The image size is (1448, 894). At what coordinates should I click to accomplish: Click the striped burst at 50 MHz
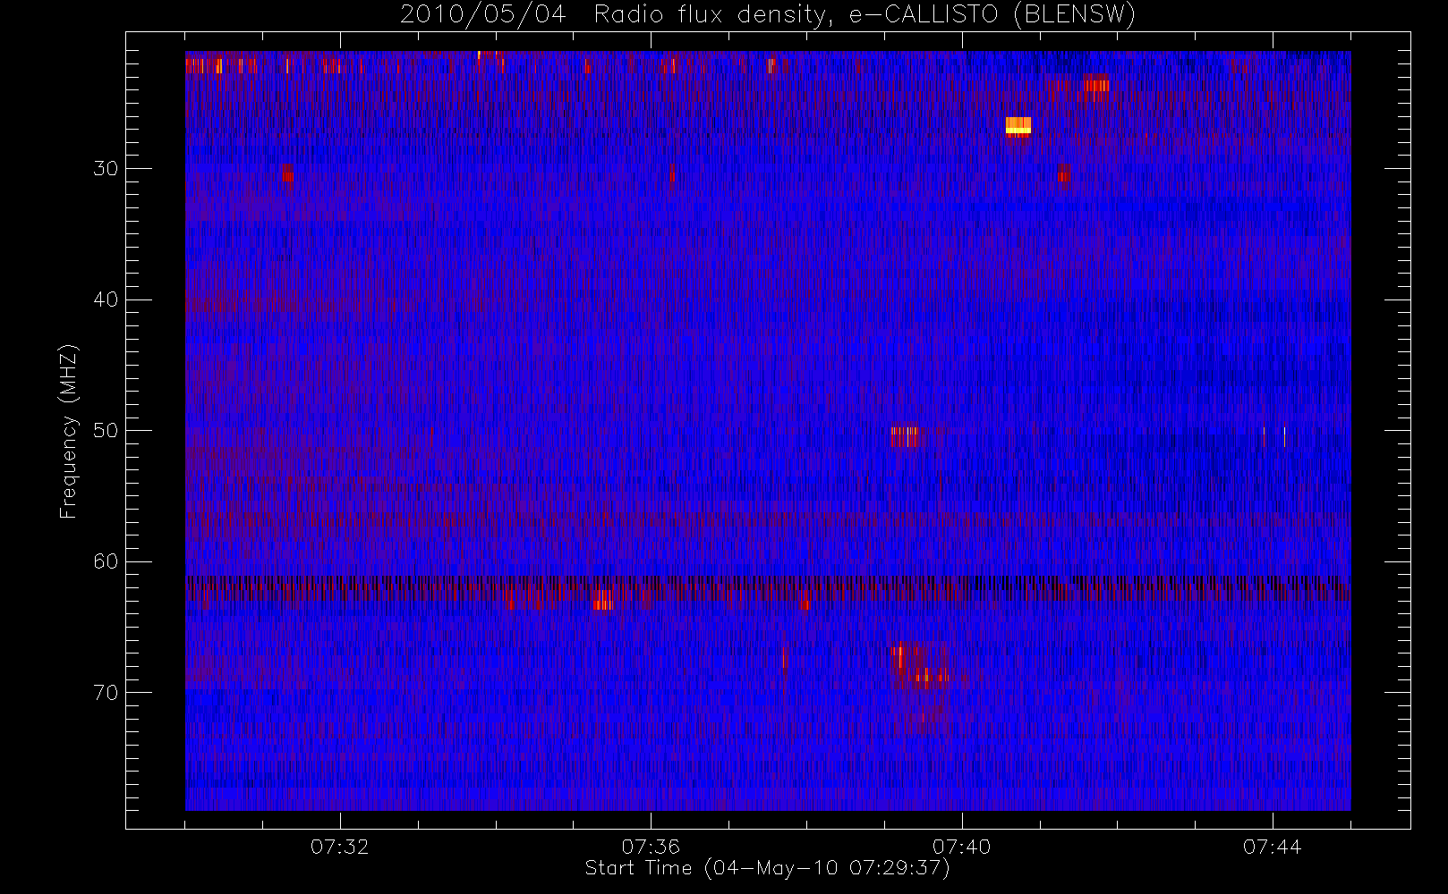click(904, 436)
